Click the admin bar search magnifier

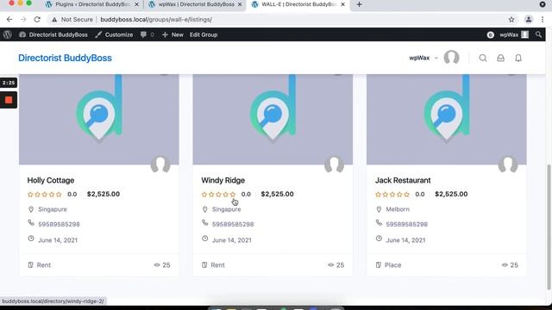538,34
